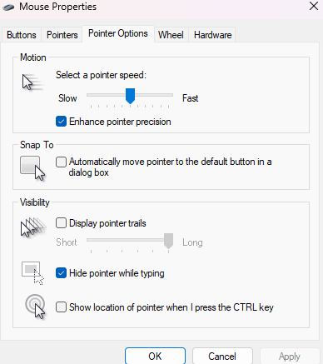323x364 pixels.
Task: Click the pointer motion speed icon
Action: [32, 82]
